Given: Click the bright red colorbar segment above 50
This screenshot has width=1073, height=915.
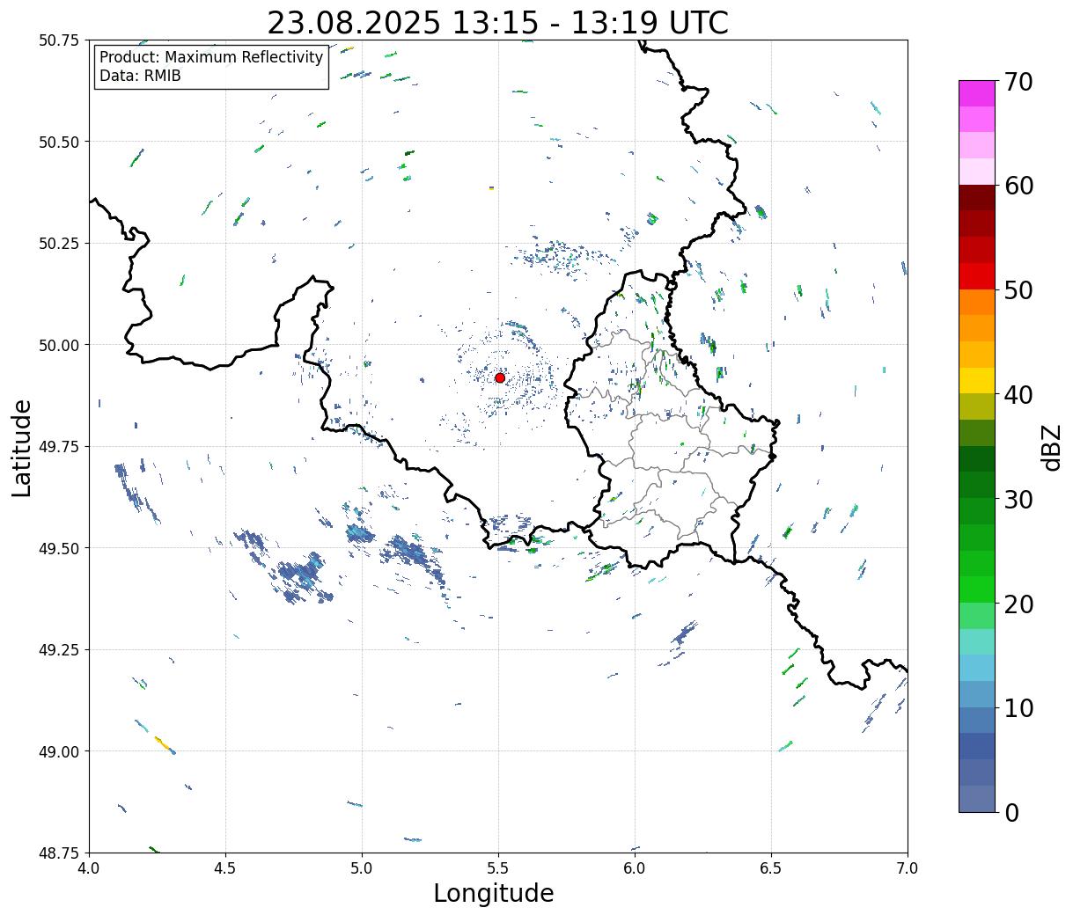Looking at the screenshot, I should (x=977, y=276).
